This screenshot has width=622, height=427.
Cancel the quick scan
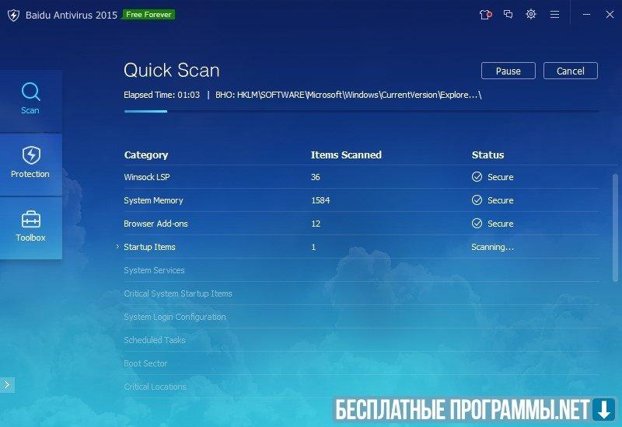[x=570, y=71]
